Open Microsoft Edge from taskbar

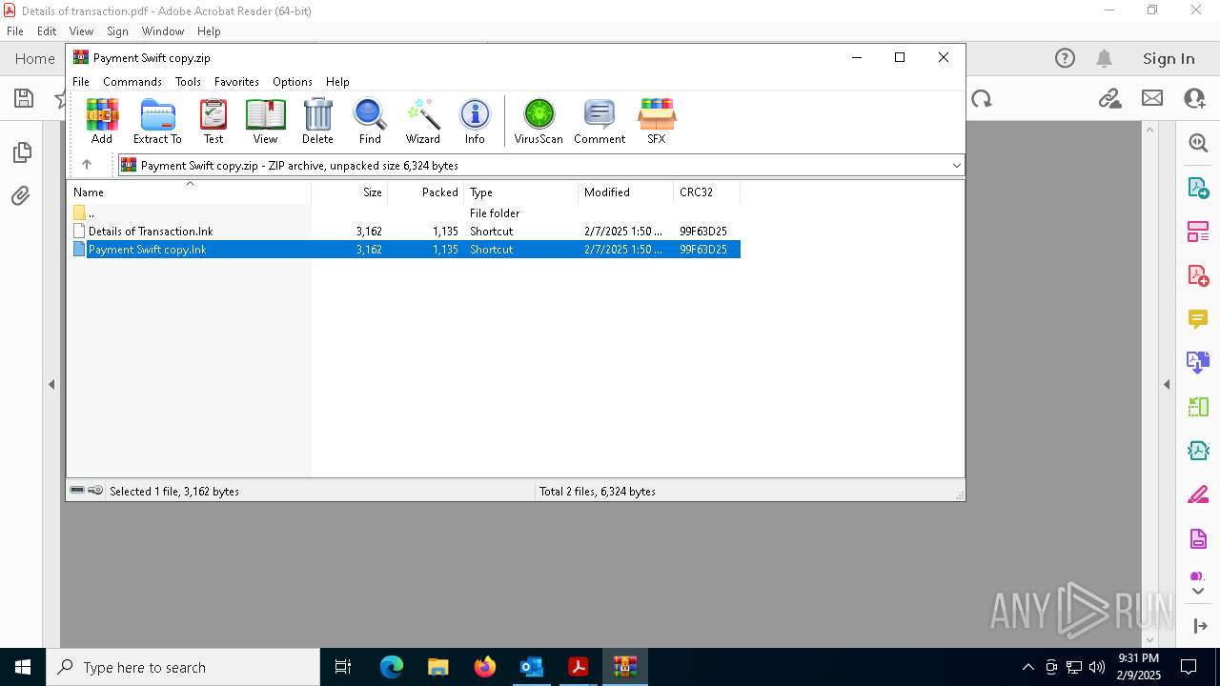[392, 667]
